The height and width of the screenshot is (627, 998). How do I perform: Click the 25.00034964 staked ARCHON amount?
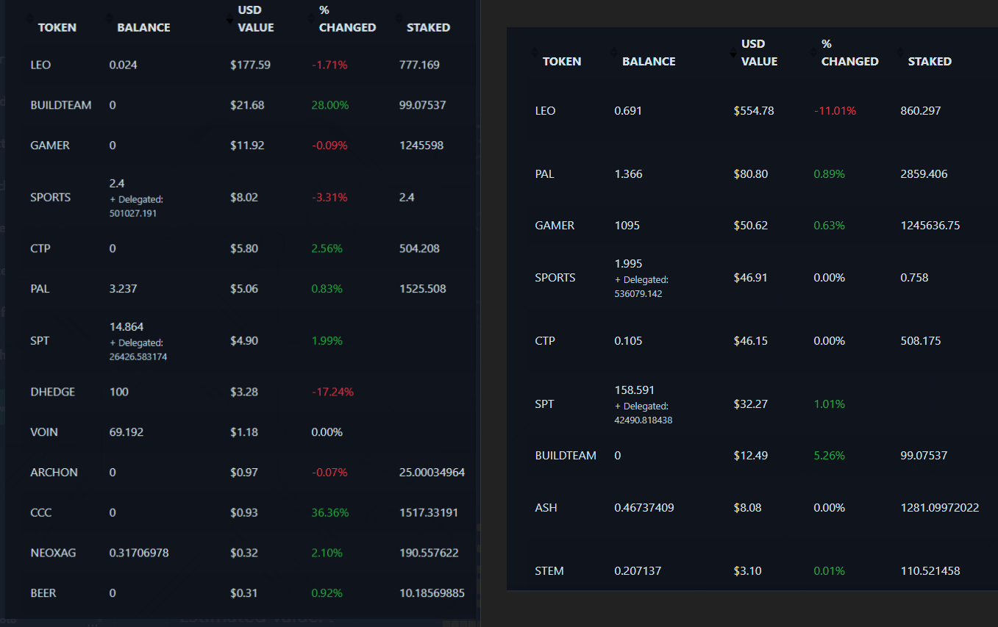coord(432,473)
